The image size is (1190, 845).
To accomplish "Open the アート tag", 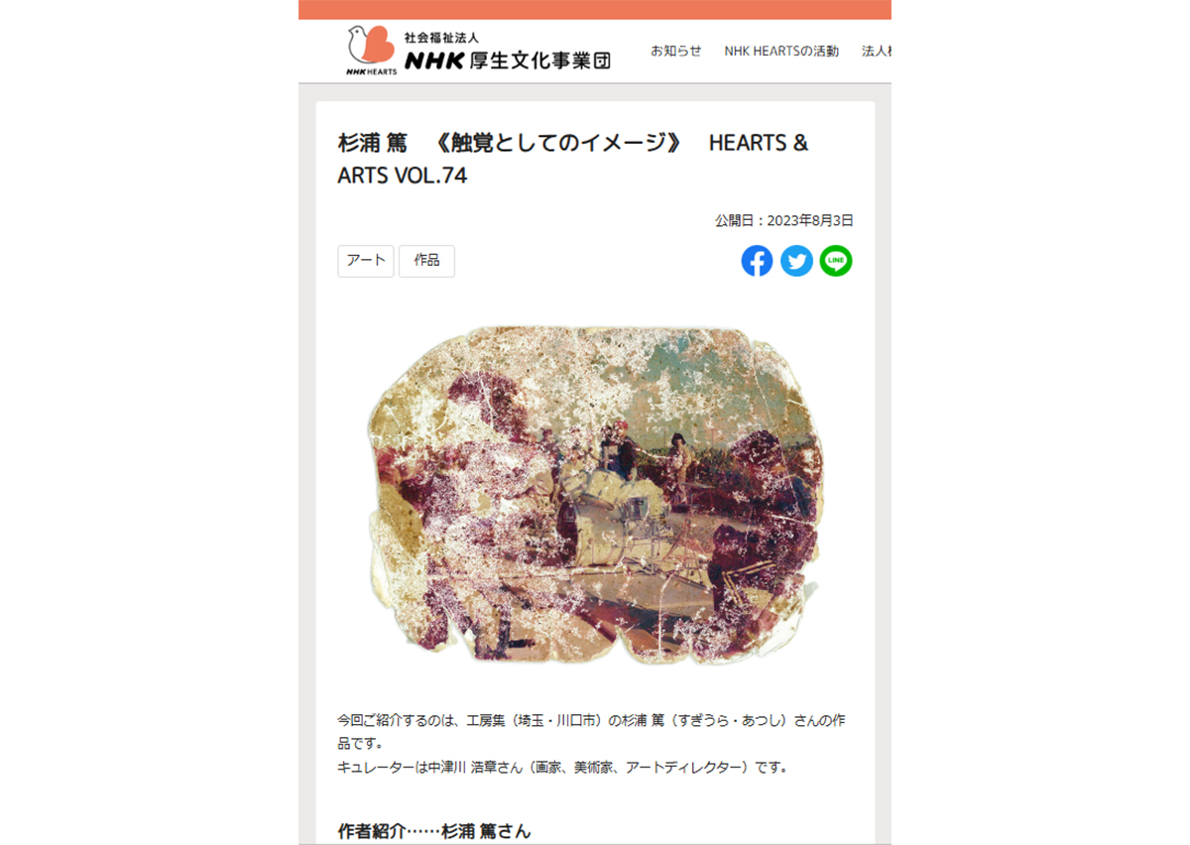I will click(x=366, y=261).
